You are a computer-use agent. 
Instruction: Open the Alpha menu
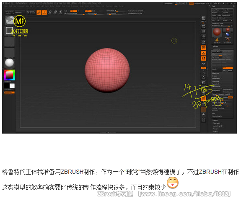(x=6, y=6)
